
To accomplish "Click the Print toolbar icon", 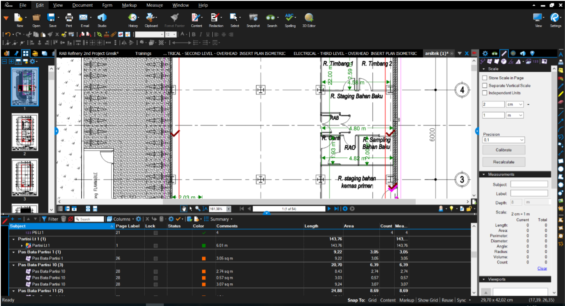I will (69, 18).
